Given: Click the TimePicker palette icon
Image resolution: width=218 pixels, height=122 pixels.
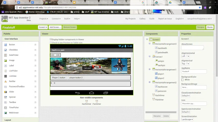Looking at the screenshot, I should (6, 108).
